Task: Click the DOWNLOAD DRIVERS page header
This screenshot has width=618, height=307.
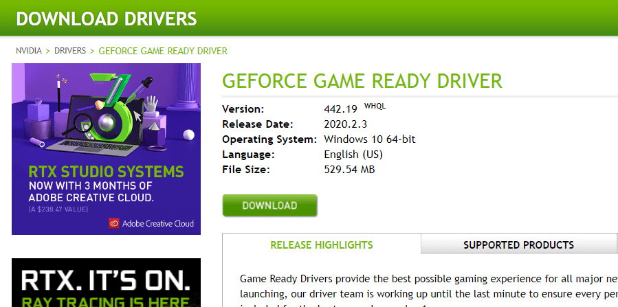Action: [107, 19]
